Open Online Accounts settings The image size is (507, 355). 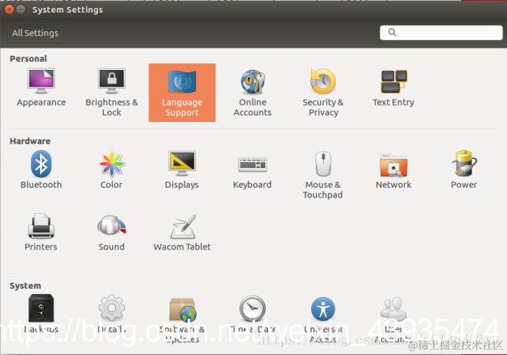click(x=252, y=93)
